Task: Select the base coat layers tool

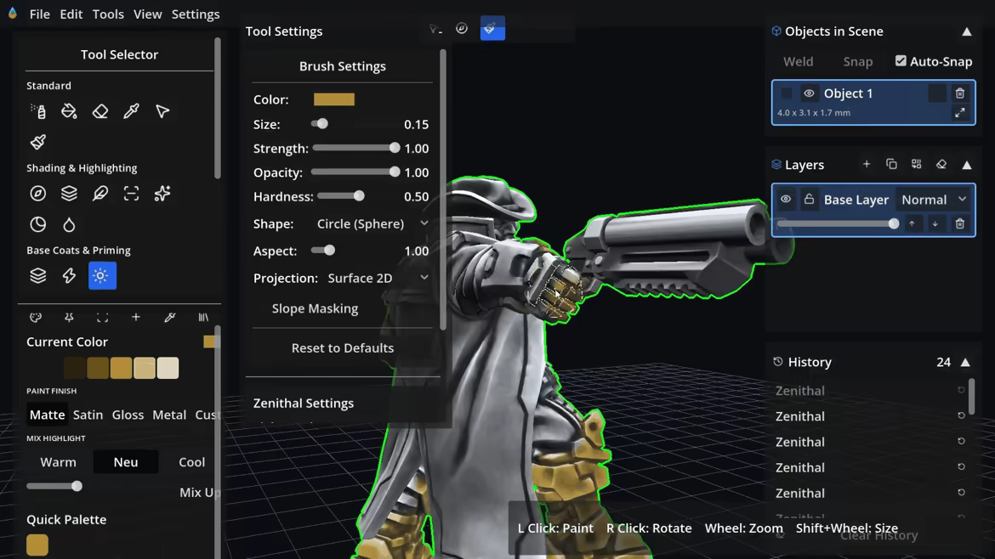Action: point(38,276)
